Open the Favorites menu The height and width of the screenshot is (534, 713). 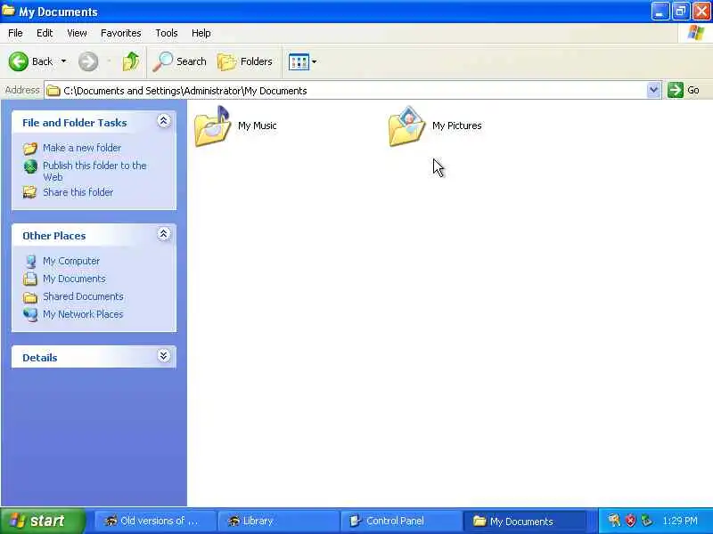point(121,33)
